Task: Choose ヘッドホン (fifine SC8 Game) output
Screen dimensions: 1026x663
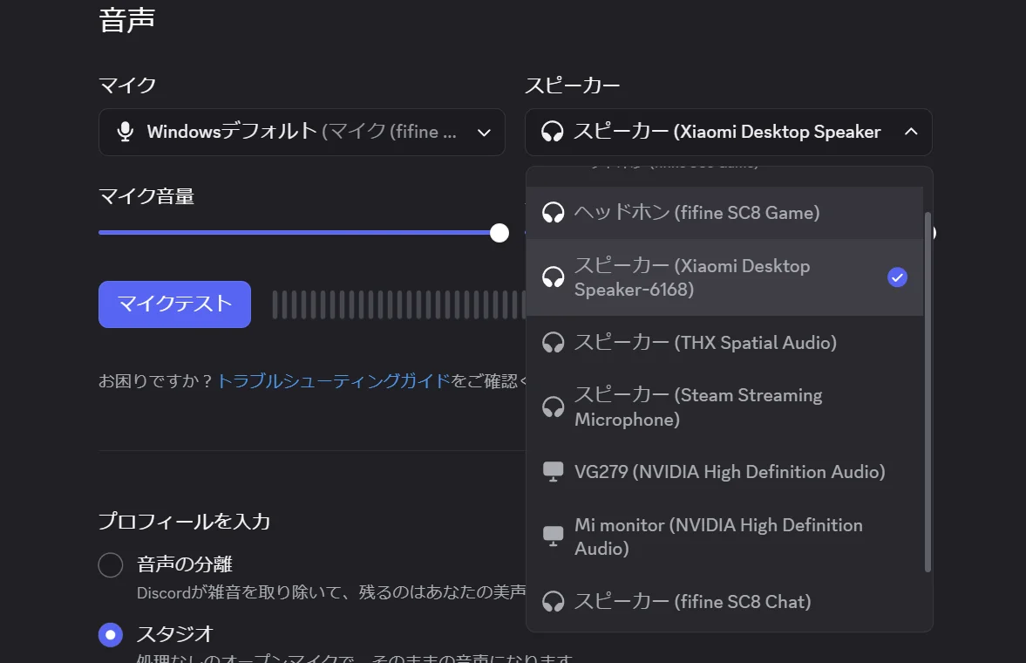Action: 724,213
